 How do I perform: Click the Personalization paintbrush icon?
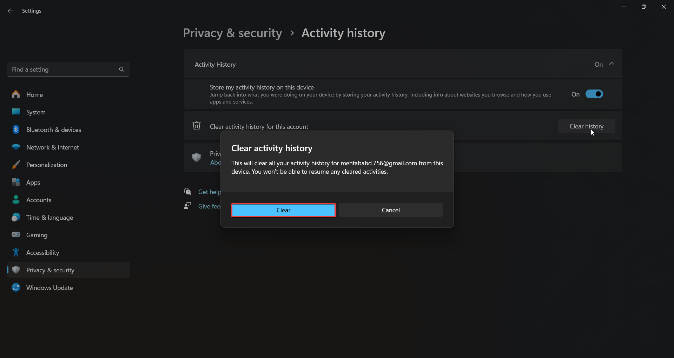(x=16, y=165)
